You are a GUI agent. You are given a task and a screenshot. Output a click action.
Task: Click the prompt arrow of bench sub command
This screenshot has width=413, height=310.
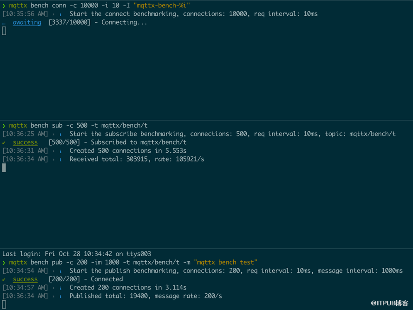4,125
